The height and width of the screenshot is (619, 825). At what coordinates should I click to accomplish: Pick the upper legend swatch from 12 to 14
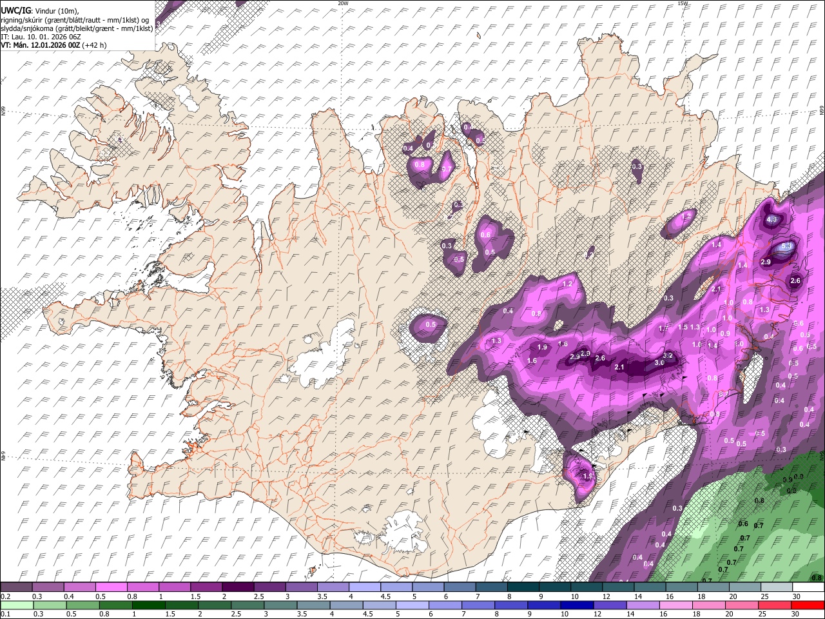618,587
